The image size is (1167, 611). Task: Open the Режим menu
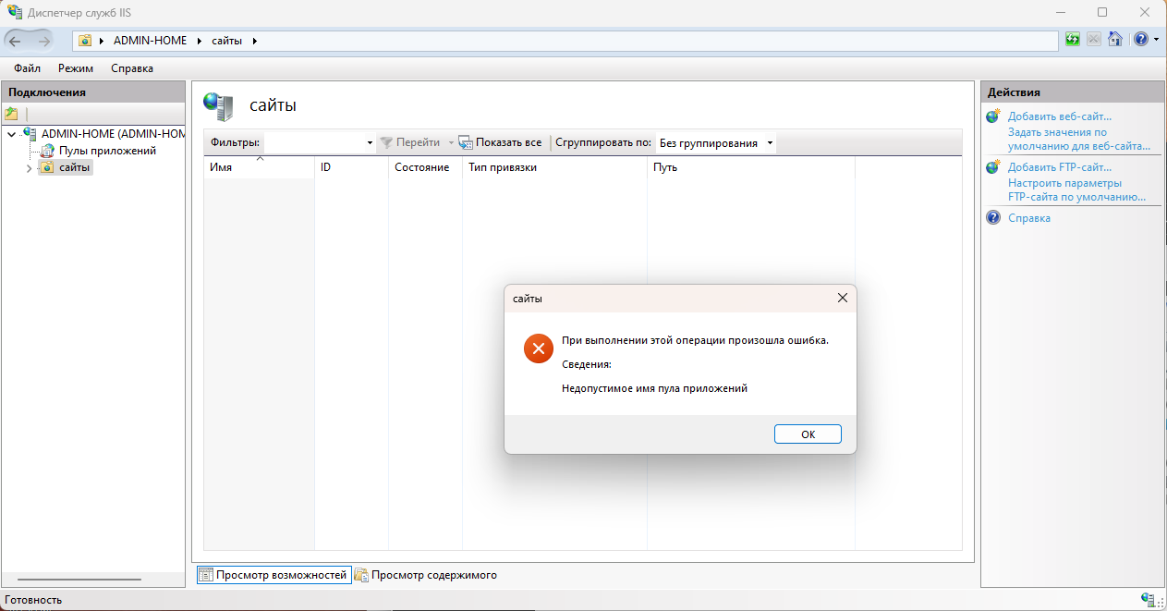(76, 68)
